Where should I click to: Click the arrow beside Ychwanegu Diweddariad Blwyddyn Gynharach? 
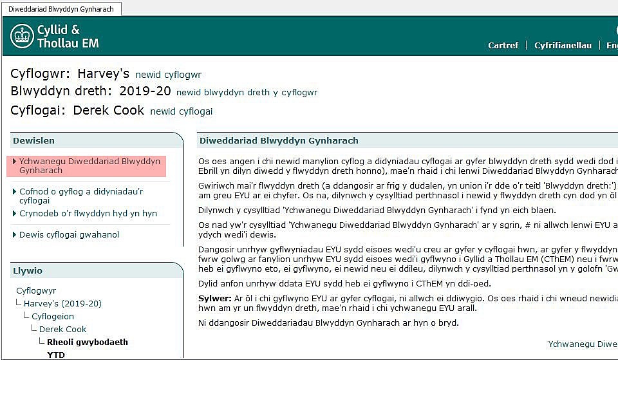[x=15, y=162]
